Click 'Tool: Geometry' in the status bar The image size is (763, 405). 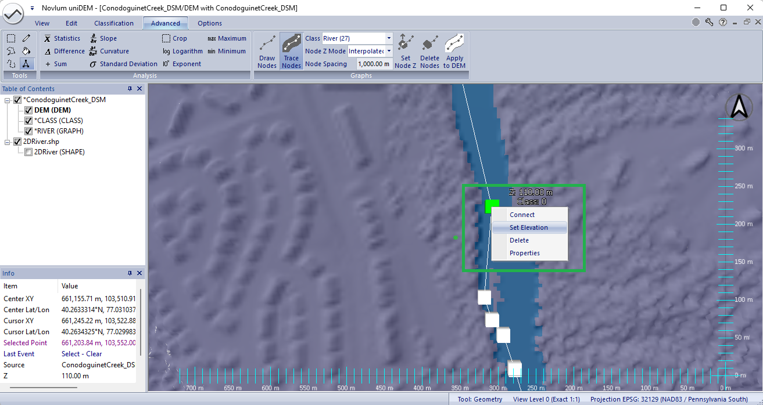(x=479, y=399)
